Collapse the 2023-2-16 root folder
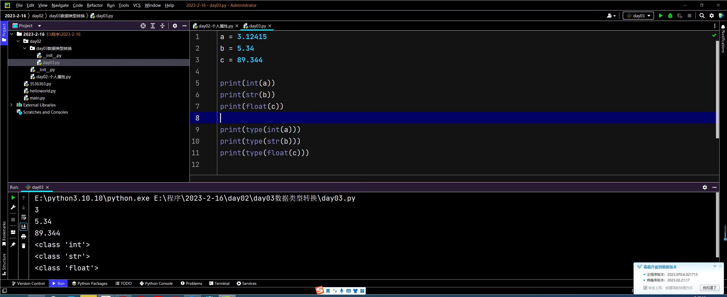This screenshot has width=727, height=297. click(x=12, y=34)
